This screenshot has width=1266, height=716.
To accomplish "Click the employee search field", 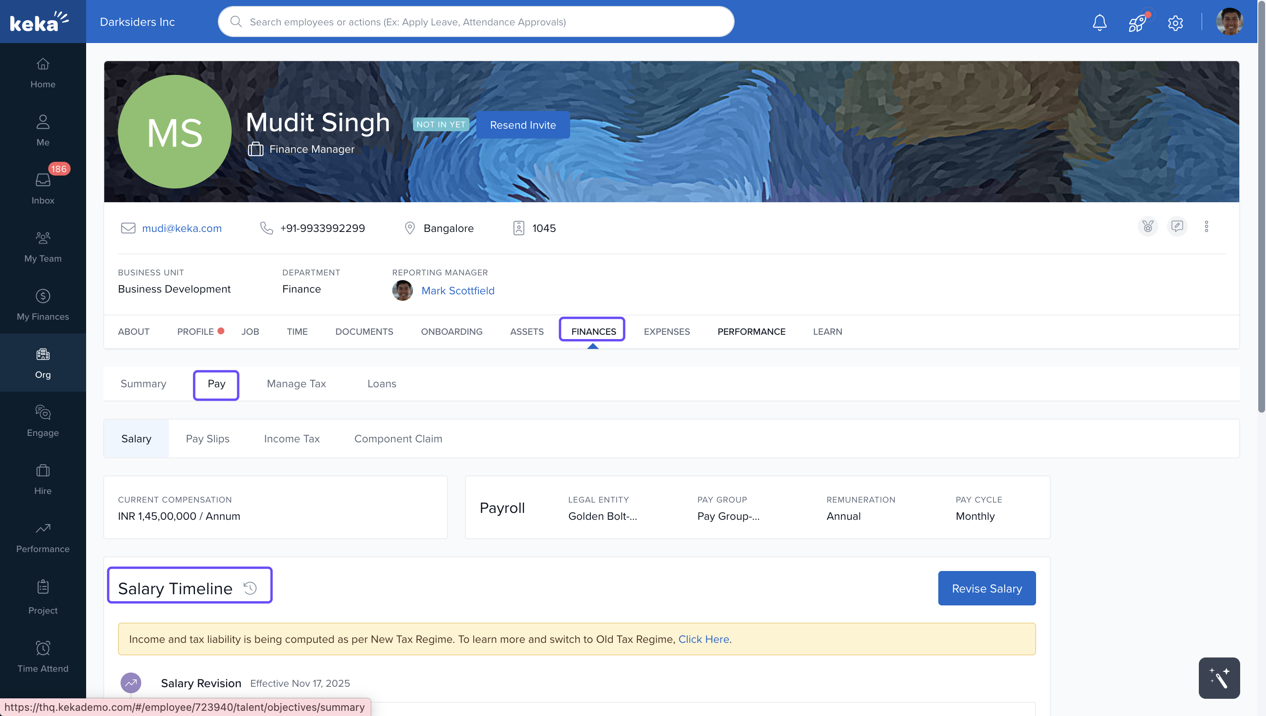I will click(x=476, y=22).
